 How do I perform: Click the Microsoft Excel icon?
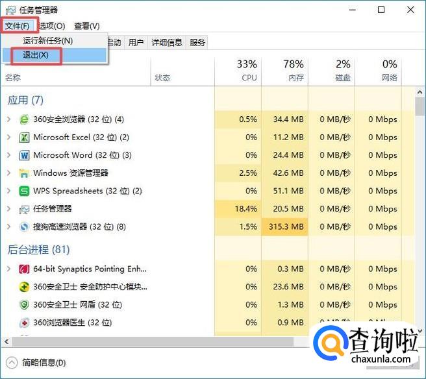24,138
